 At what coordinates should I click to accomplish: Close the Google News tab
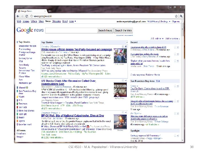coord(45,11)
